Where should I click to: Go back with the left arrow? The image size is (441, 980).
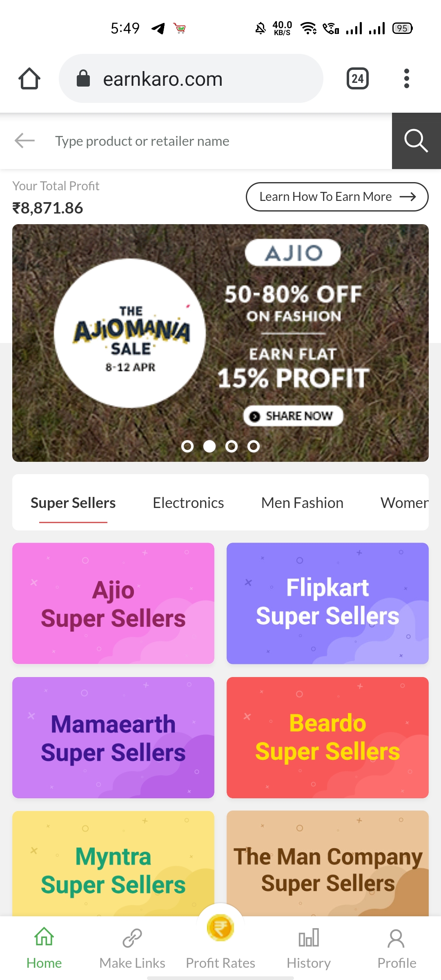tap(24, 140)
